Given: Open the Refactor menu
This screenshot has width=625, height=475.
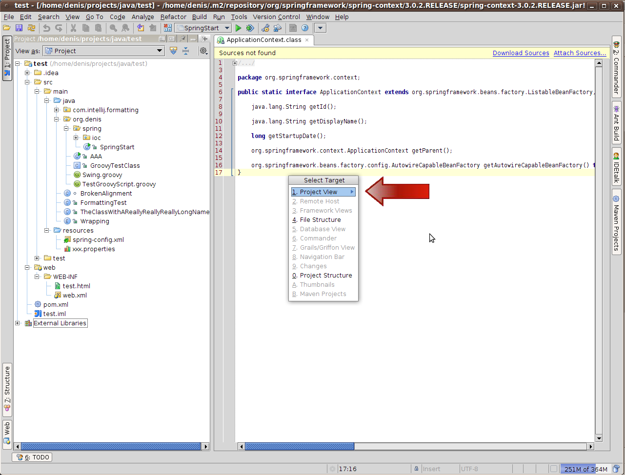Looking at the screenshot, I should click(x=173, y=17).
